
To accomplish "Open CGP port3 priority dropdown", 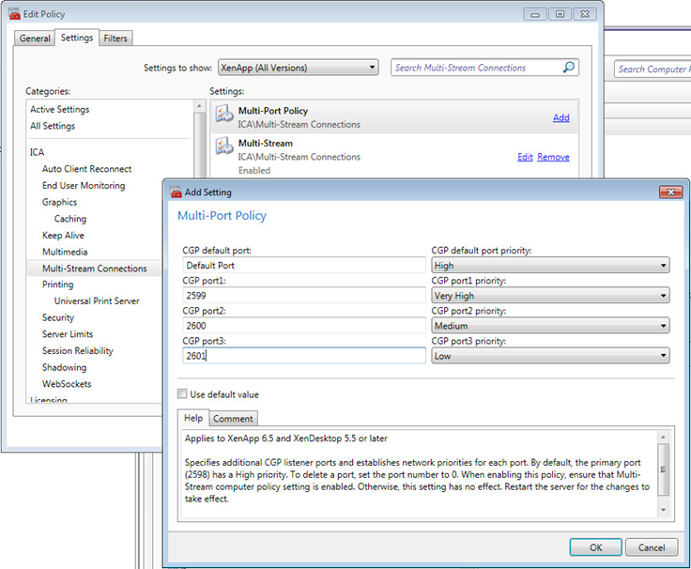I will [550, 356].
